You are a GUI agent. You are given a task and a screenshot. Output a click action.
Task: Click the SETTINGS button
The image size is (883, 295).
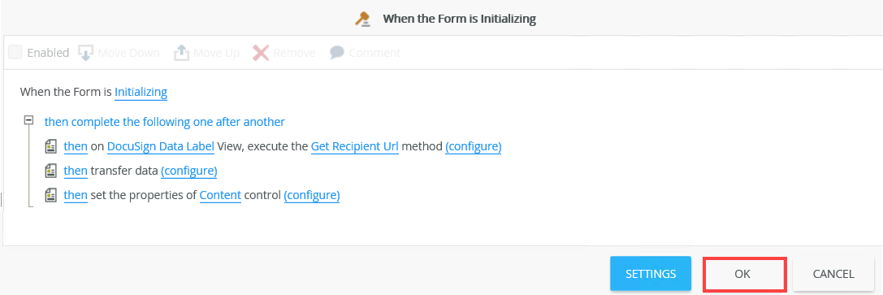pyautogui.click(x=651, y=274)
